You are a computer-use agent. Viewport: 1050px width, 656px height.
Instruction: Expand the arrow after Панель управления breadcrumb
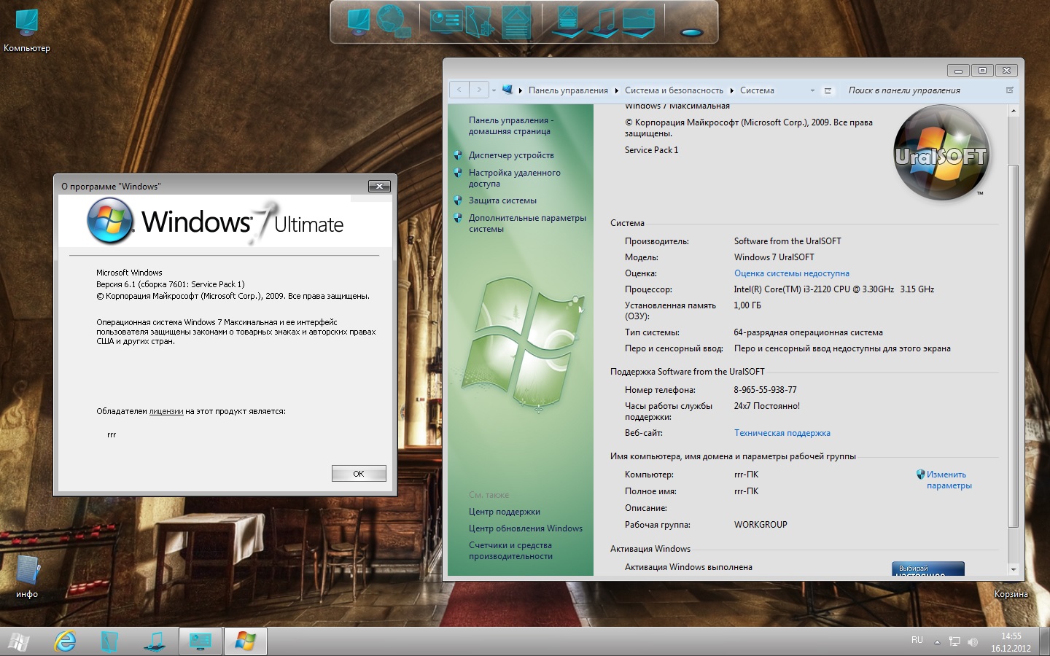(617, 90)
